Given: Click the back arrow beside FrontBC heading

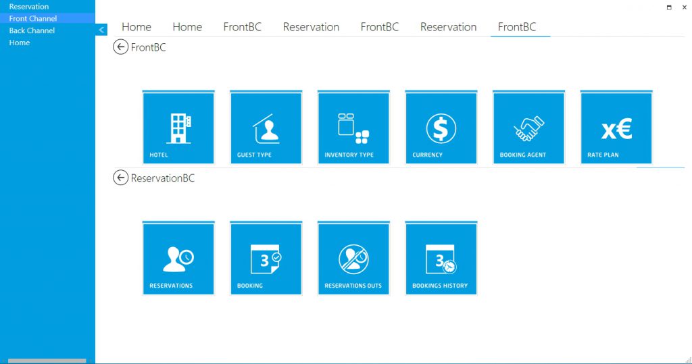Looking at the screenshot, I should (120, 47).
